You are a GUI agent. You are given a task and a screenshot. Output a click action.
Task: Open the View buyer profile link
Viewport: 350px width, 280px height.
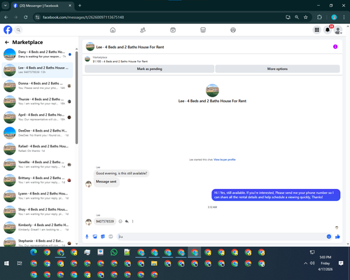[225, 160]
